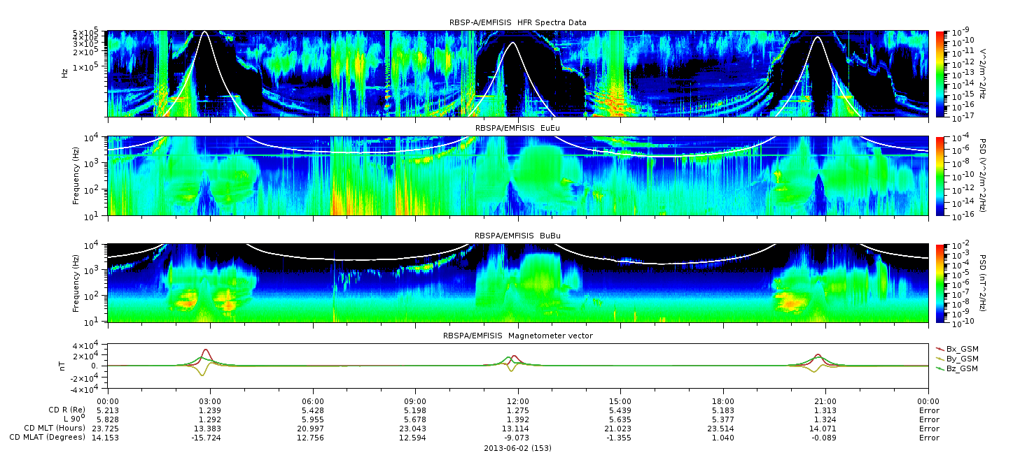Click the BuBu PSD color bar
The height and width of the screenshot is (460, 1013).
point(940,283)
